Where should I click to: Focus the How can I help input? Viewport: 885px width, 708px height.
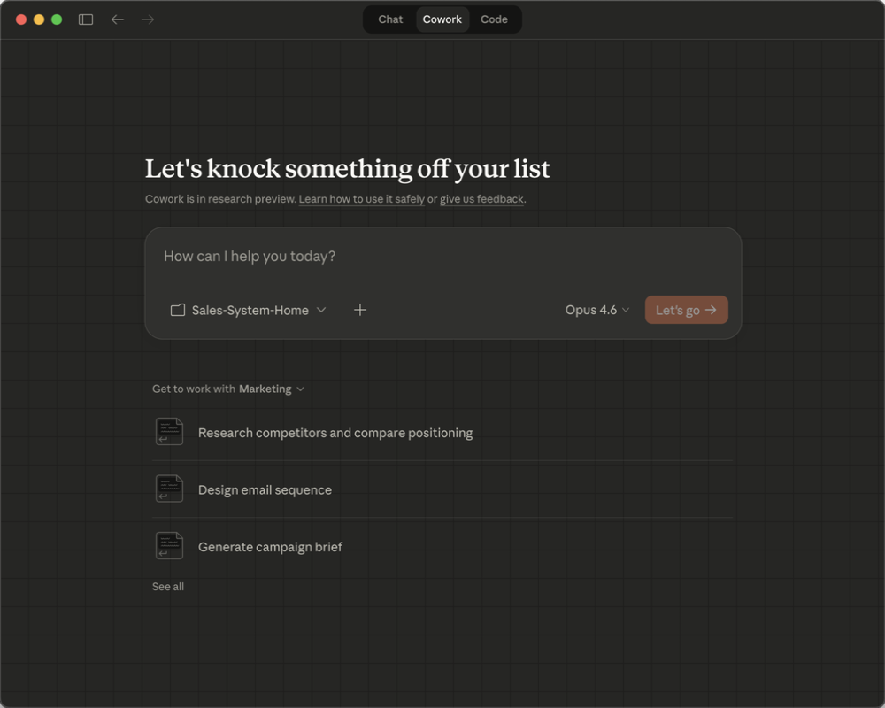(442, 257)
